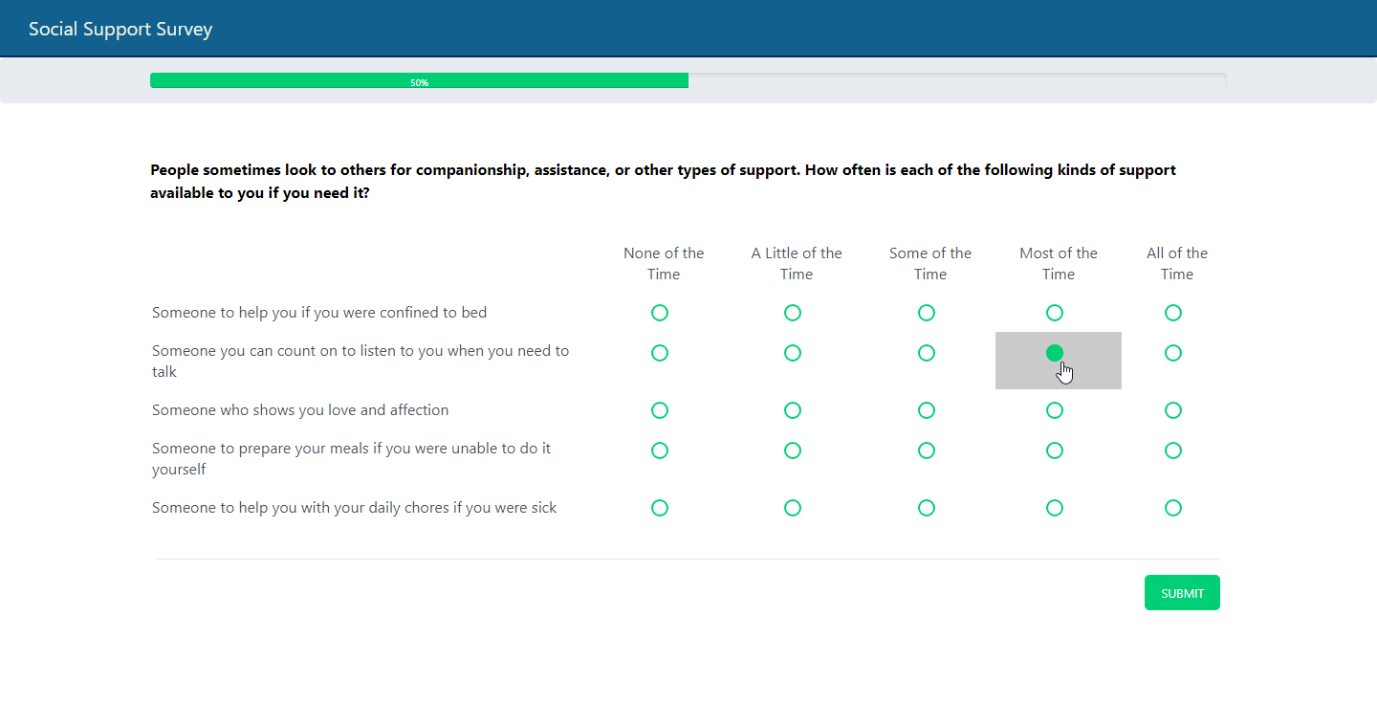Viewport: 1377px width, 725px height.
Task: Mark 'All of the Time' for prepare your meals
Action: click(x=1173, y=450)
